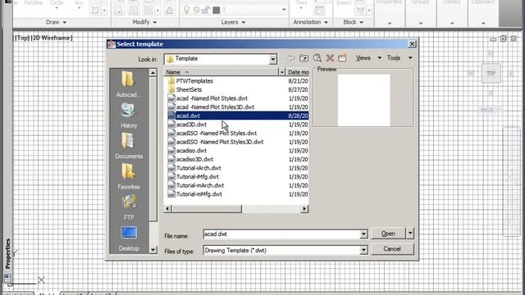The height and width of the screenshot is (295, 525).
Task: Click the Name column sort dropdown arrow
Action: [x=281, y=72]
